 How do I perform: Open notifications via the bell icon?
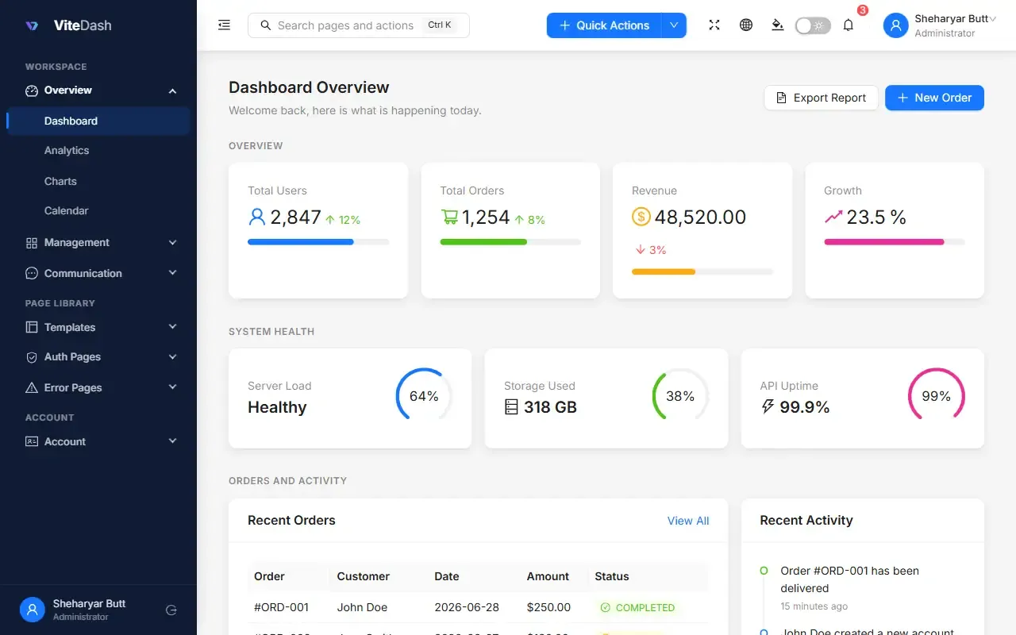[849, 25]
